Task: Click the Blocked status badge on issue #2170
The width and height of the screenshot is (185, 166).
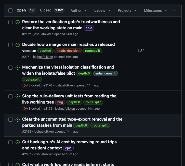Action: click(x=32, y=85)
